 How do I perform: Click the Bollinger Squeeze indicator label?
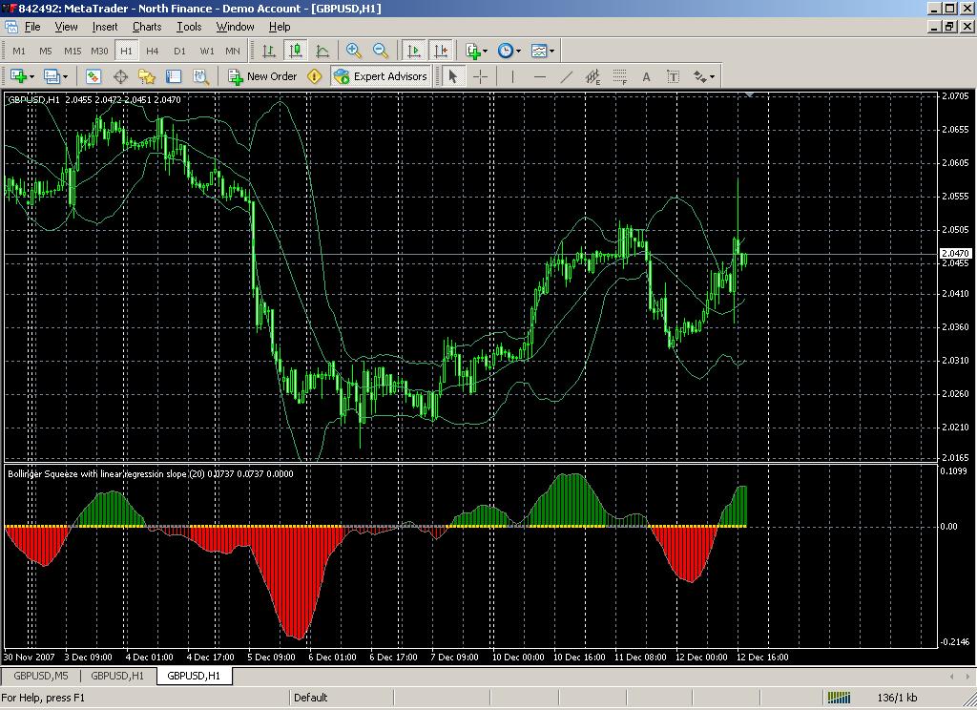[150, 473]
